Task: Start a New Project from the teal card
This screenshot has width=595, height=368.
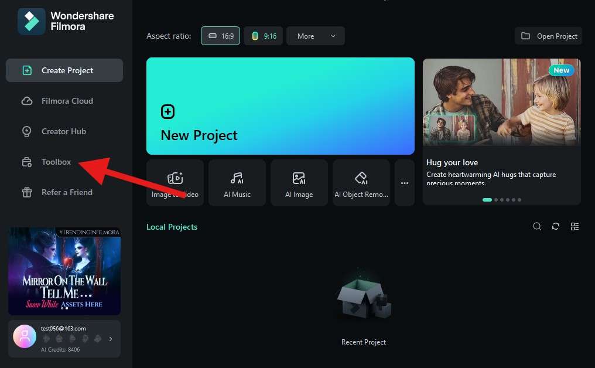Action: tap(281, 106)
